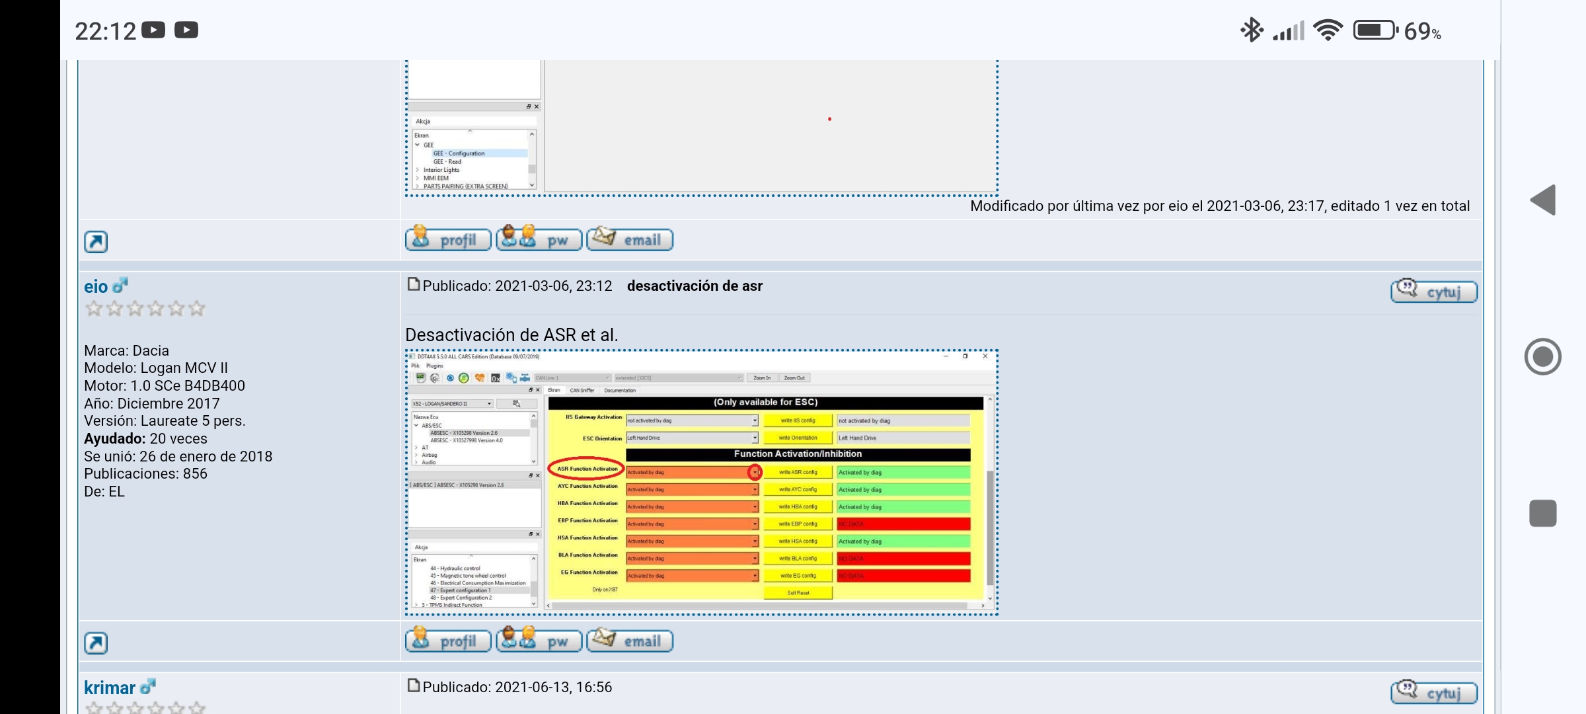Open the ASR deactivation DDT4All screenshot thumbnail
1586x714 pixels.
click(701, 483)
